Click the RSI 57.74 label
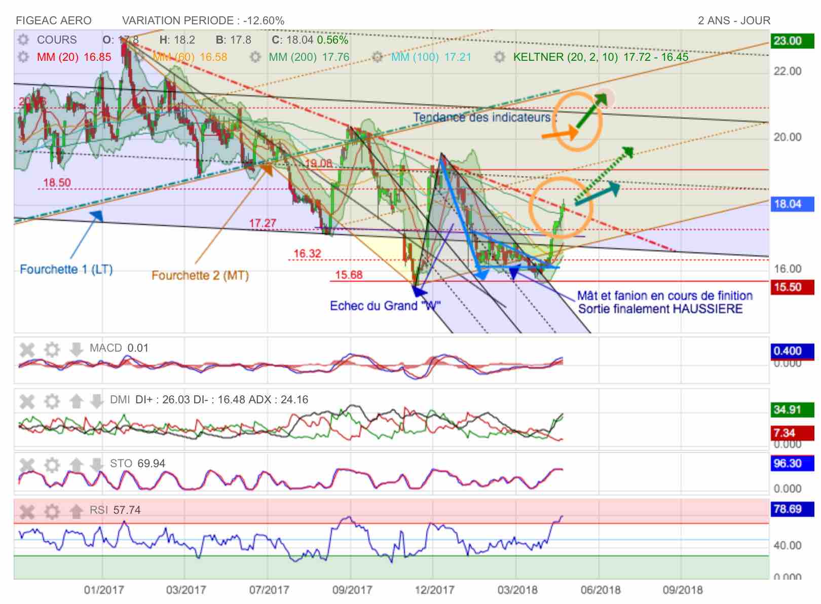This screenshot has width=821, height=604. click(115, 510)
